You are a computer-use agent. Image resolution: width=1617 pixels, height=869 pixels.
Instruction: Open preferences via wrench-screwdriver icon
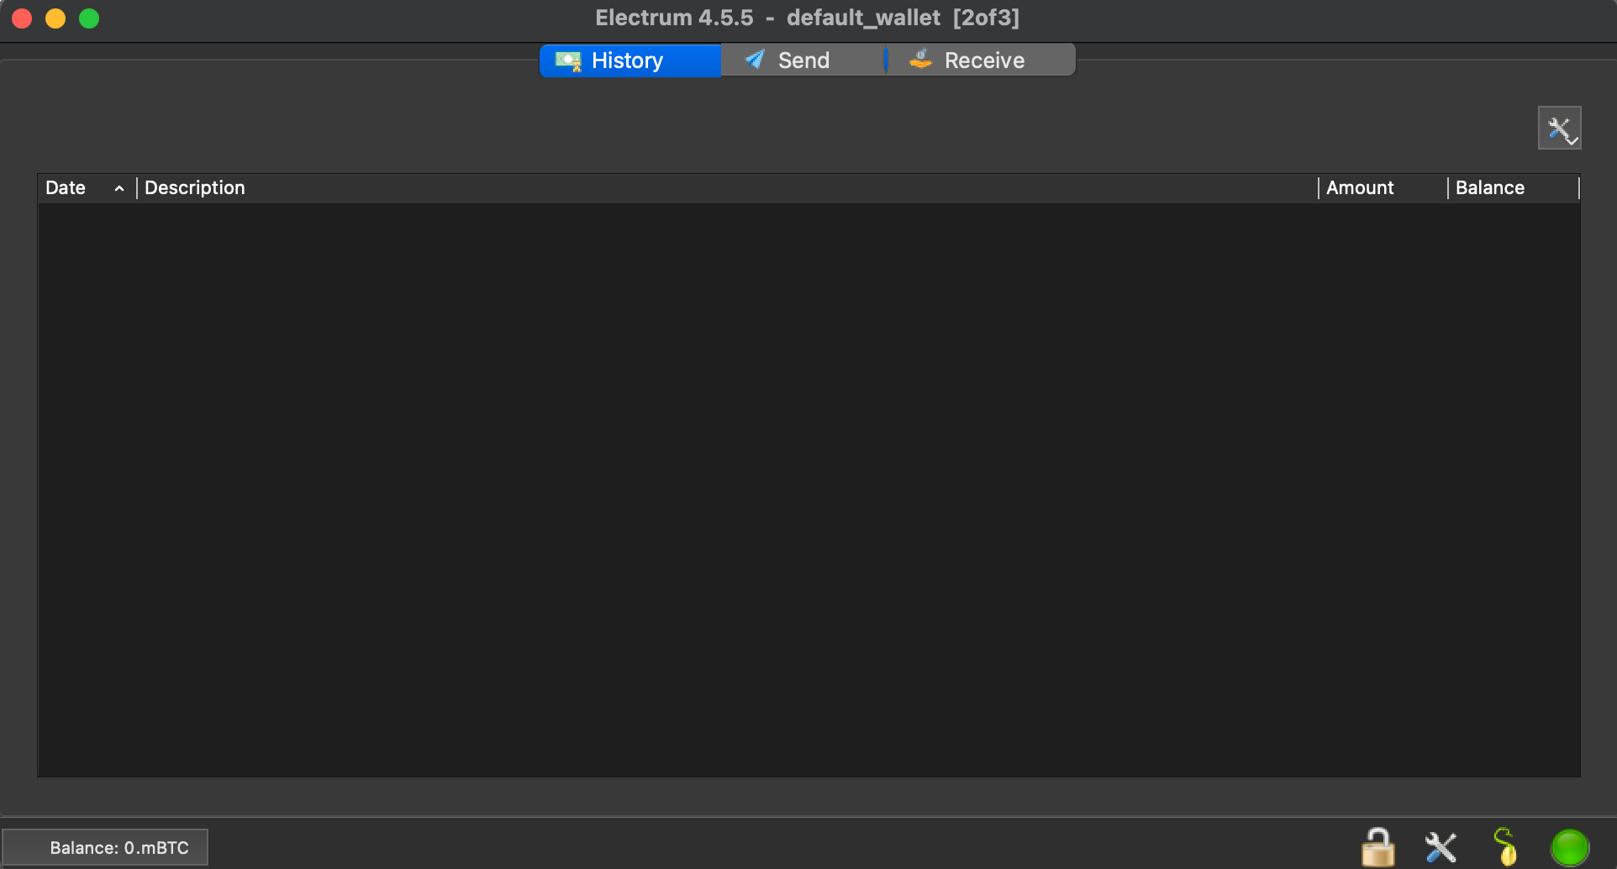click(1441, 847)
